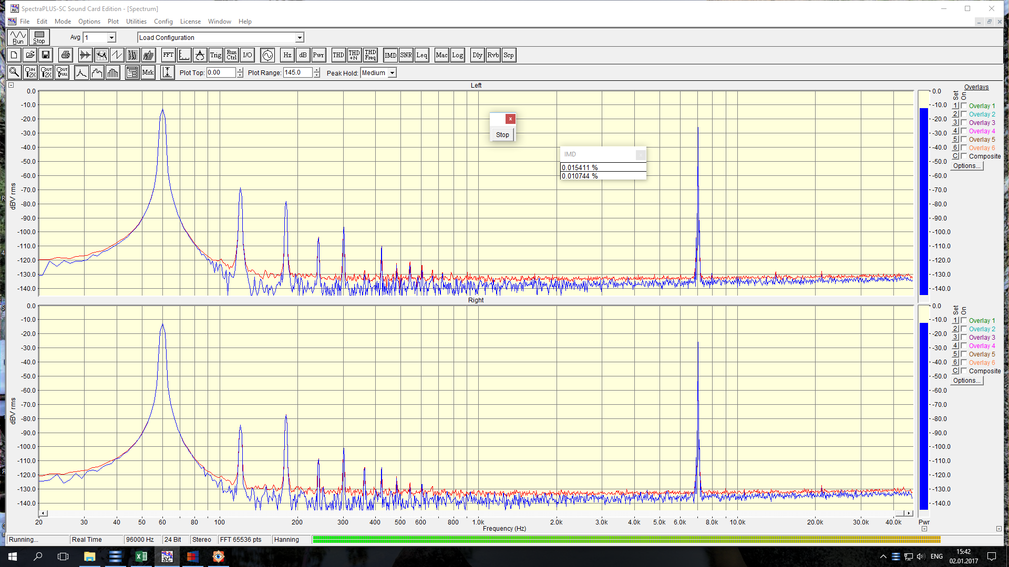Click Stop in the floating dialog
Image resolution: width=1009 pixels, height=567 pixels.
click(502, 135)
